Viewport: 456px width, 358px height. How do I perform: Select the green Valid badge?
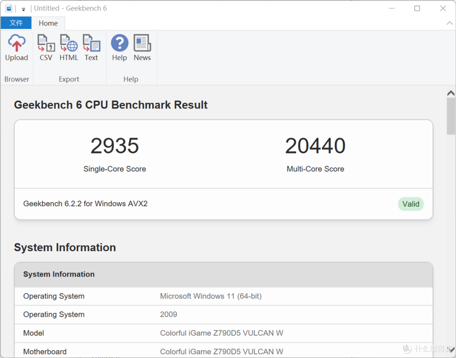[x=410, y=204]
